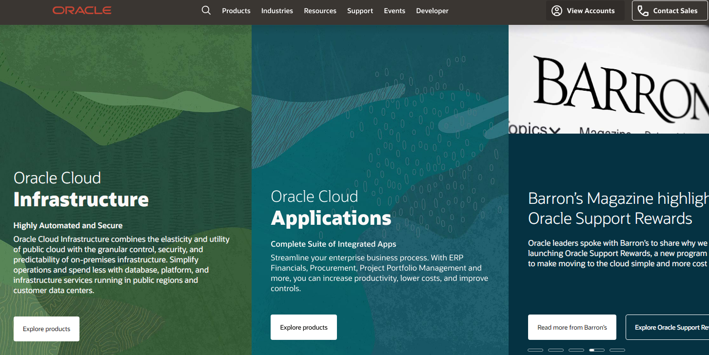
Task: Select the fourth (active) carousel indicator
Action: click(597, 350)
